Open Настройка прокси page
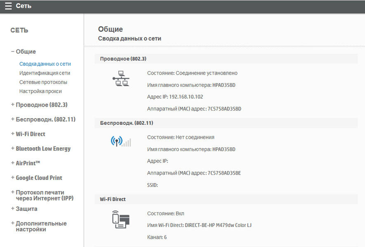Viewport: 365px width, 247px height. coord(40,91)
